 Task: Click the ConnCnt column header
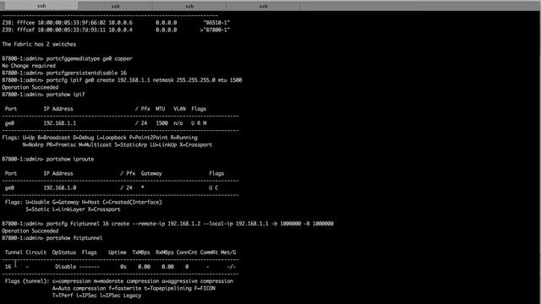pos(187,252)
